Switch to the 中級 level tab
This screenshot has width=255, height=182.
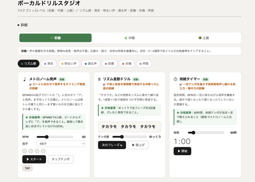coord(130,38)
